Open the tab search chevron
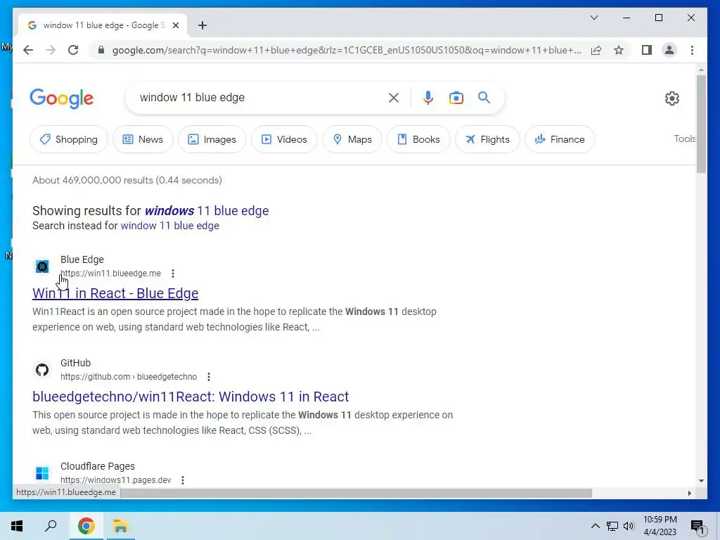This screenshot has height=540, width=720. [x=593, y=18]
